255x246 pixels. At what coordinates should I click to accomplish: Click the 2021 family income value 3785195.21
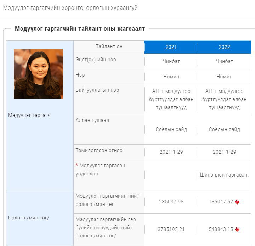[x=171, y=229]
